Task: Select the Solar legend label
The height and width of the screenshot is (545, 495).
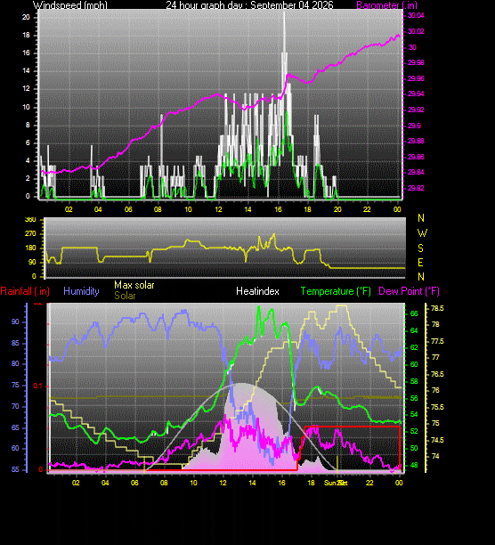Action: (125, 296)
